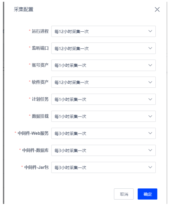Image resolution: width=170 pixels, height=206 pixels.
Task: Expand the 运行进程 dropdown chevron
Action: 150,31
